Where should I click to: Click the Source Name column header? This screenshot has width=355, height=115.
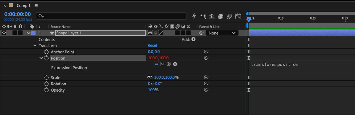click(x=60, y=27)
